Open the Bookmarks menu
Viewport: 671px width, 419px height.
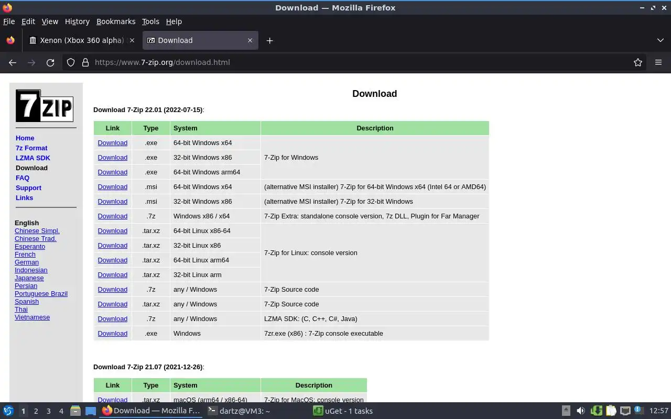tap(116, 21)
